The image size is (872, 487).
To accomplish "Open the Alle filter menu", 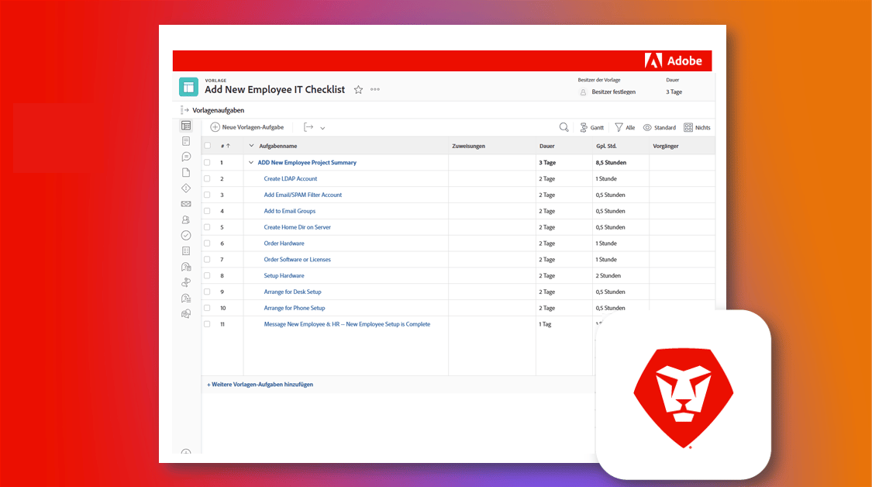I will [625, 126].
